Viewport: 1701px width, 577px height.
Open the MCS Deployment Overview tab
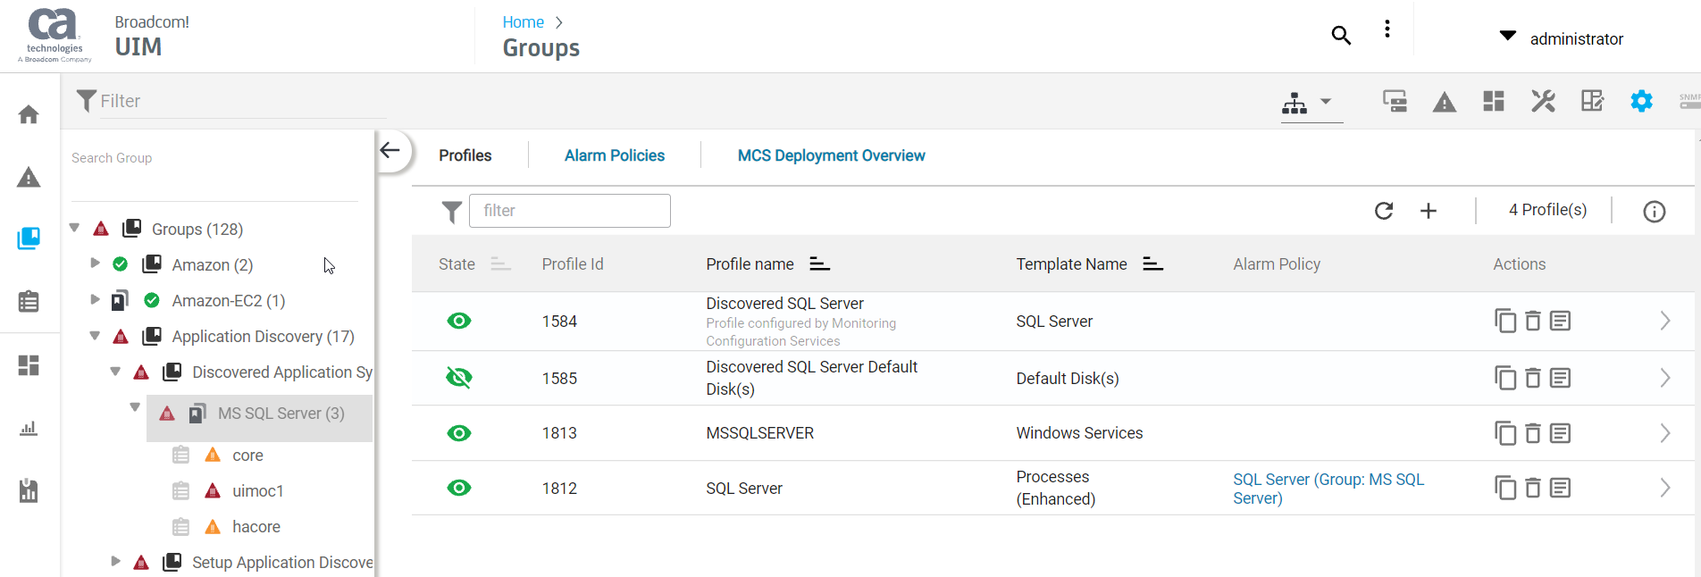(831, 155)
